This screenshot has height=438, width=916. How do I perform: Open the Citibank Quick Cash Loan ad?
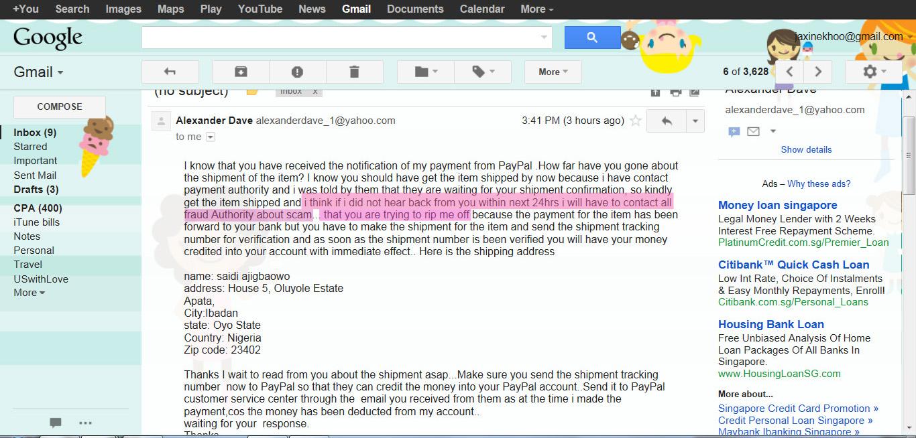tap(794, 265)
